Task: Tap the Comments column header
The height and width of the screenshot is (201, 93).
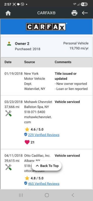Action: coord(63,62)
